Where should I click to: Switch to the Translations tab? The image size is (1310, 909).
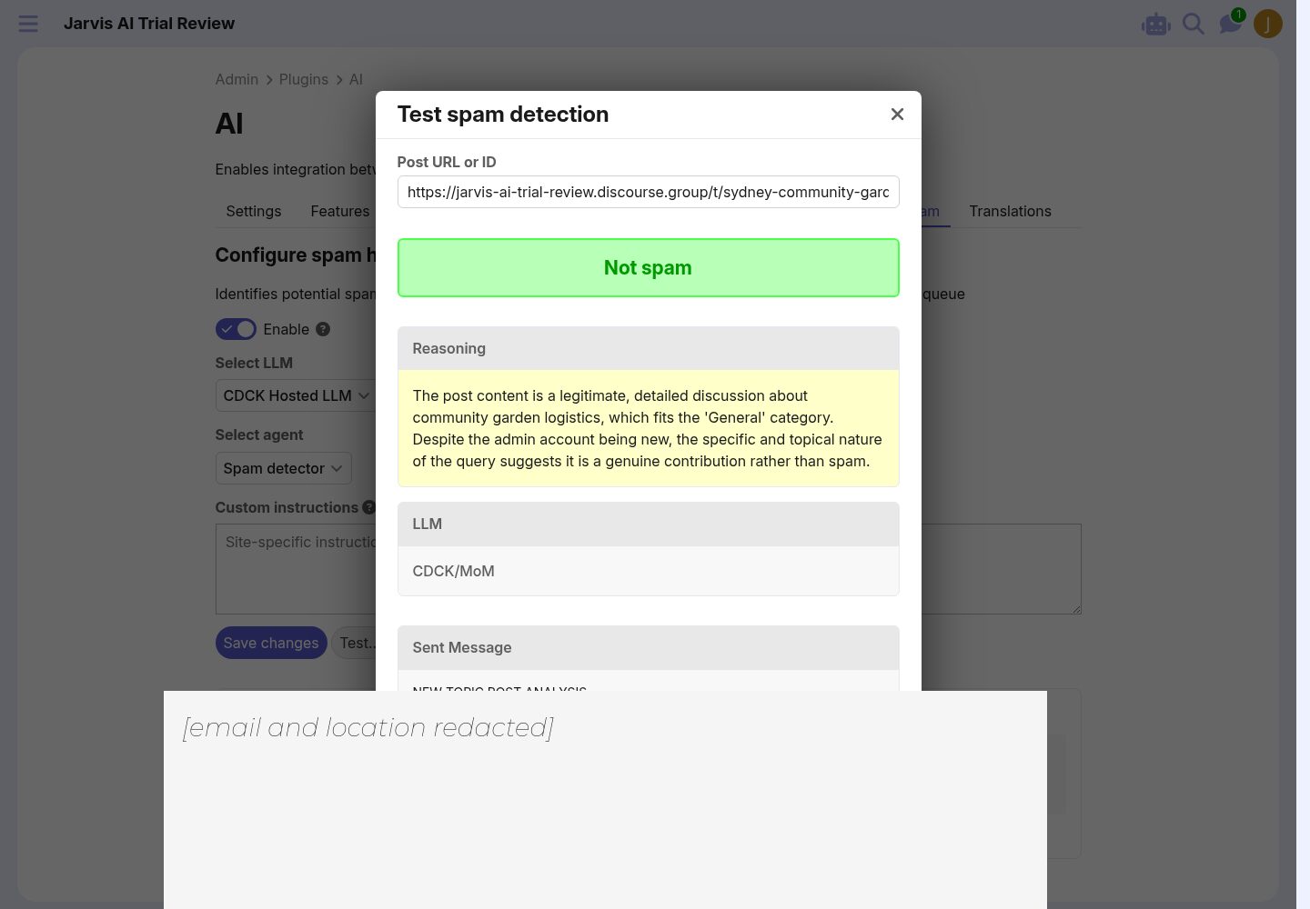click(1010, 211)
